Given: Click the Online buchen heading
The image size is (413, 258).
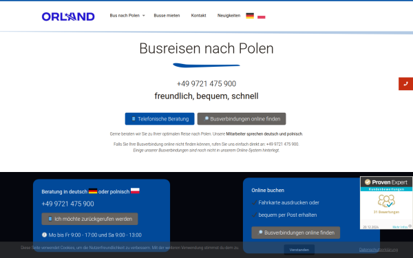Looking at the screenshot, I should coord(268,191).
